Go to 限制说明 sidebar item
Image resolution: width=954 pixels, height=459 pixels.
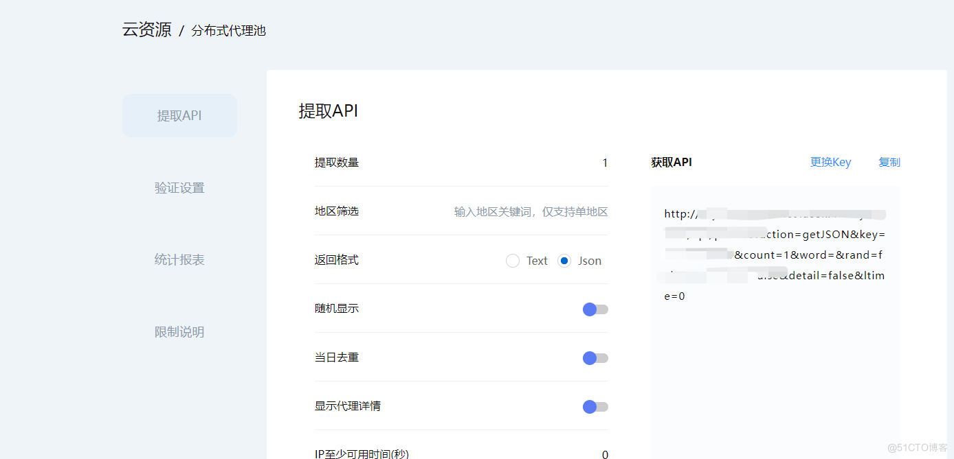coord(179,331)
